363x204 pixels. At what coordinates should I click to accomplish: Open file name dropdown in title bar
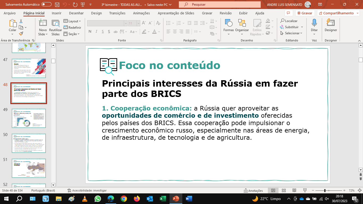tap(170, 5)
